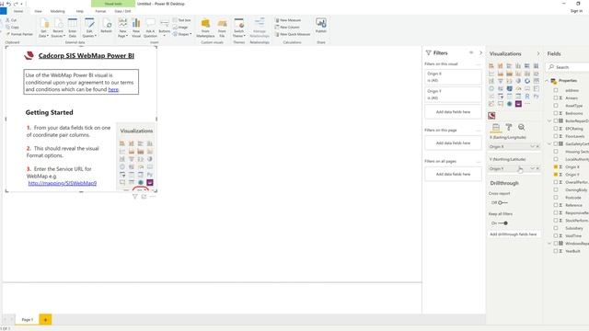Collapse the Properties table in Fields
Screen dimensions: 589x331
click(548, 81)
